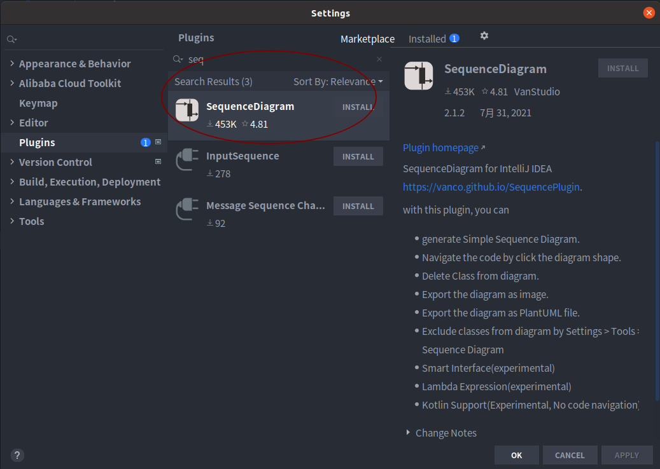Switch to the Installed tab
This screenshot has height=469, width=660.
[433, 39]
